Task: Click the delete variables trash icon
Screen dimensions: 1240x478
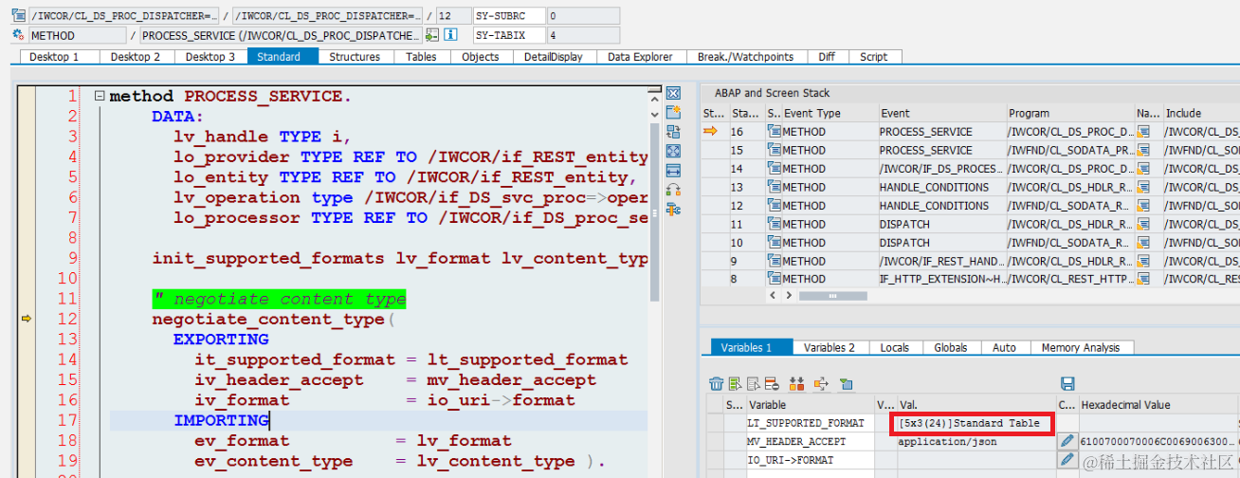Action: coord(717,384)
